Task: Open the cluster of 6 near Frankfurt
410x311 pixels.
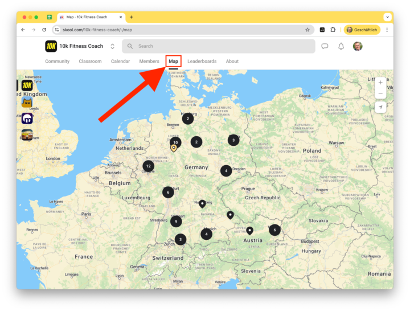Action: click(x=168, y=193)
